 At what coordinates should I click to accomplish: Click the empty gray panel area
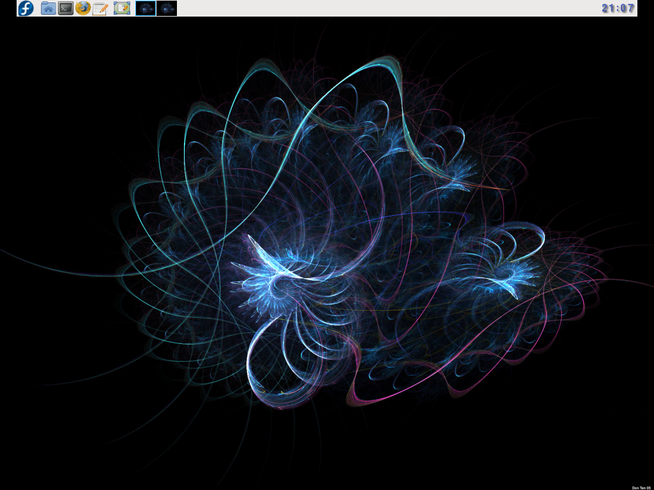383,8
